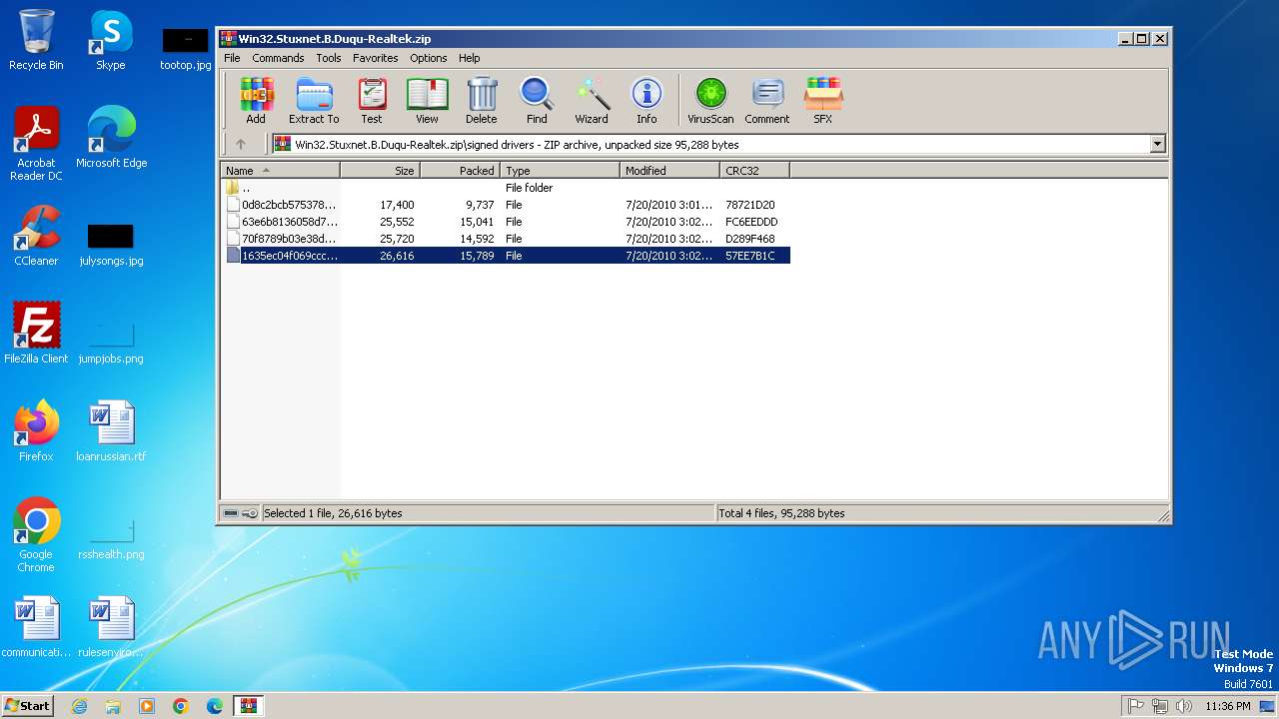
Task: Sort by the CRC32 column header
Action: click(x=754, y=171)
